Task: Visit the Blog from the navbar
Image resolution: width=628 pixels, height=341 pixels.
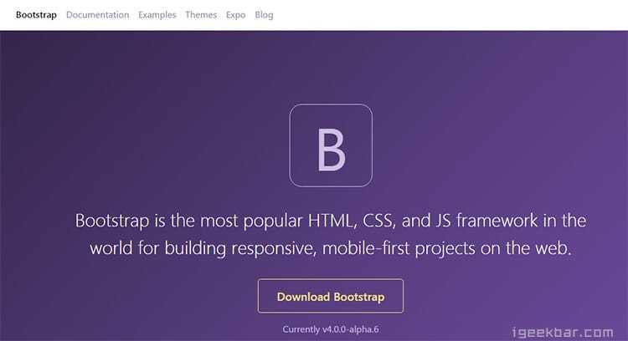Action: tap(264, 15)
